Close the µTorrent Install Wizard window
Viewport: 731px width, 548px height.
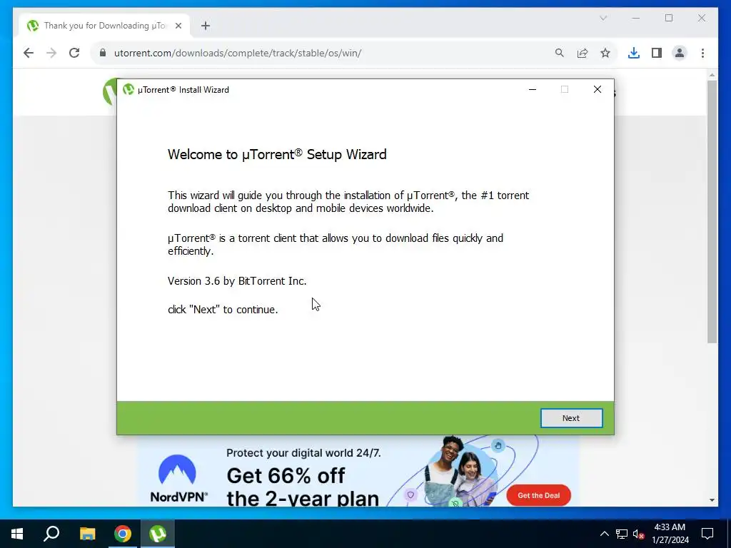(598, 89)
